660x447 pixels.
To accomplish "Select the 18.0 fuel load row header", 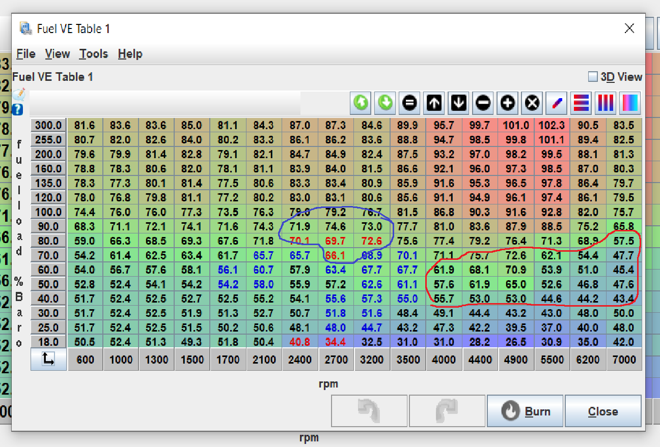I will pos(48,342).
